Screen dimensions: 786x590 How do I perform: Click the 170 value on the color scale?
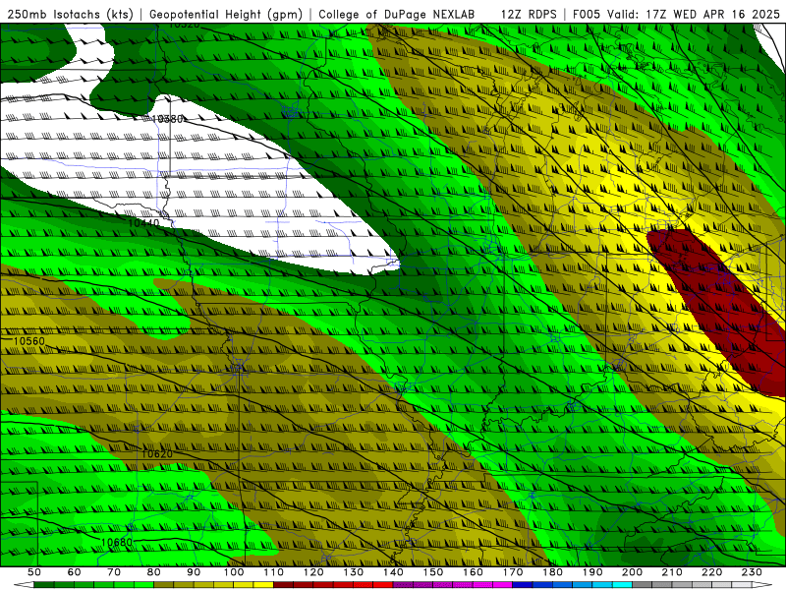coord(513,572)
